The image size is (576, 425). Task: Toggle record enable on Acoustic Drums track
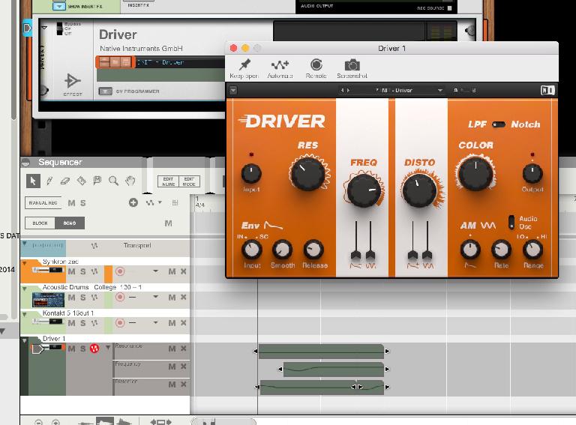click(x=120, y=297)
